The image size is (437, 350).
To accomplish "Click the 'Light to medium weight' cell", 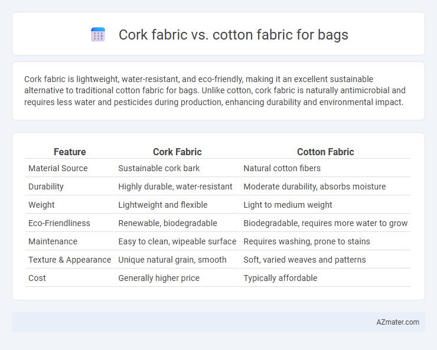I will tap(288, 205).
